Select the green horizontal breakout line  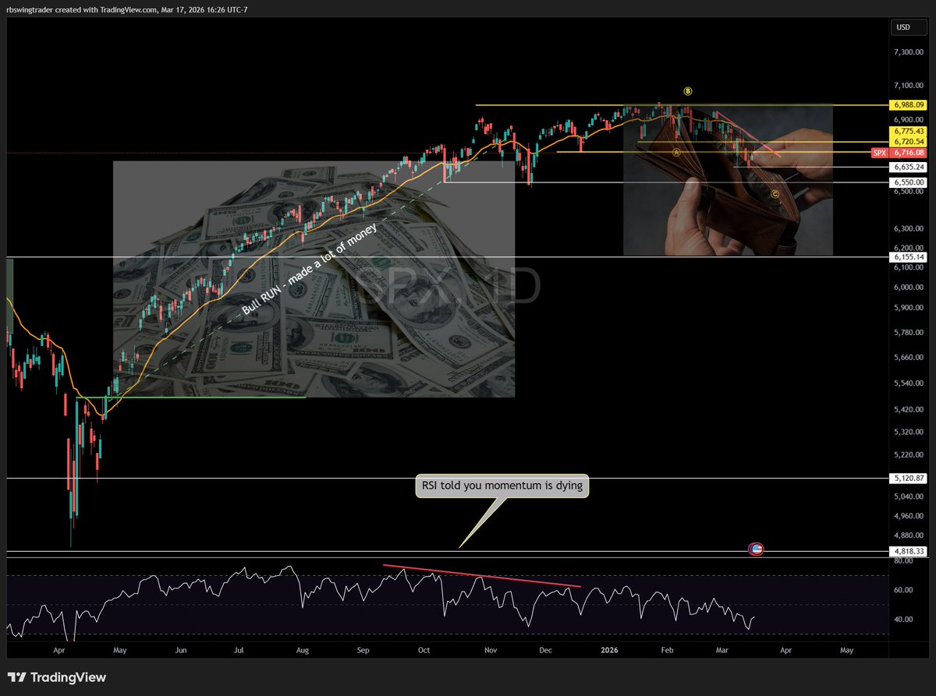tap(190, 397)
